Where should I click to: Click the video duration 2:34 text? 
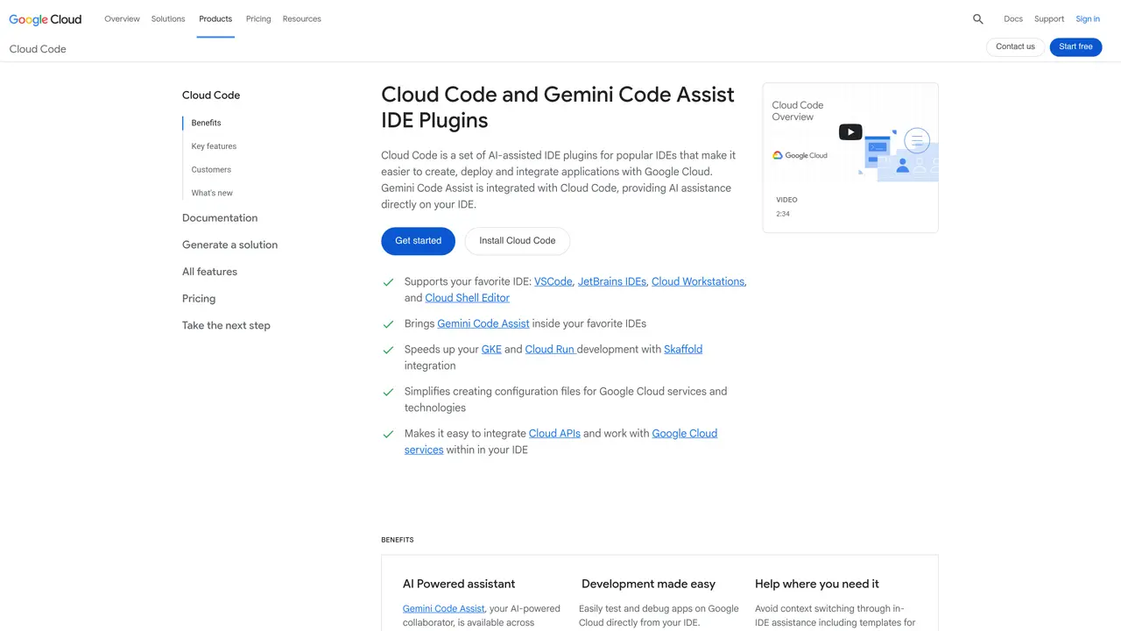click(783, 214)
